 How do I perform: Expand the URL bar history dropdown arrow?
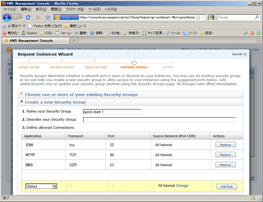[x=204, y=18]
